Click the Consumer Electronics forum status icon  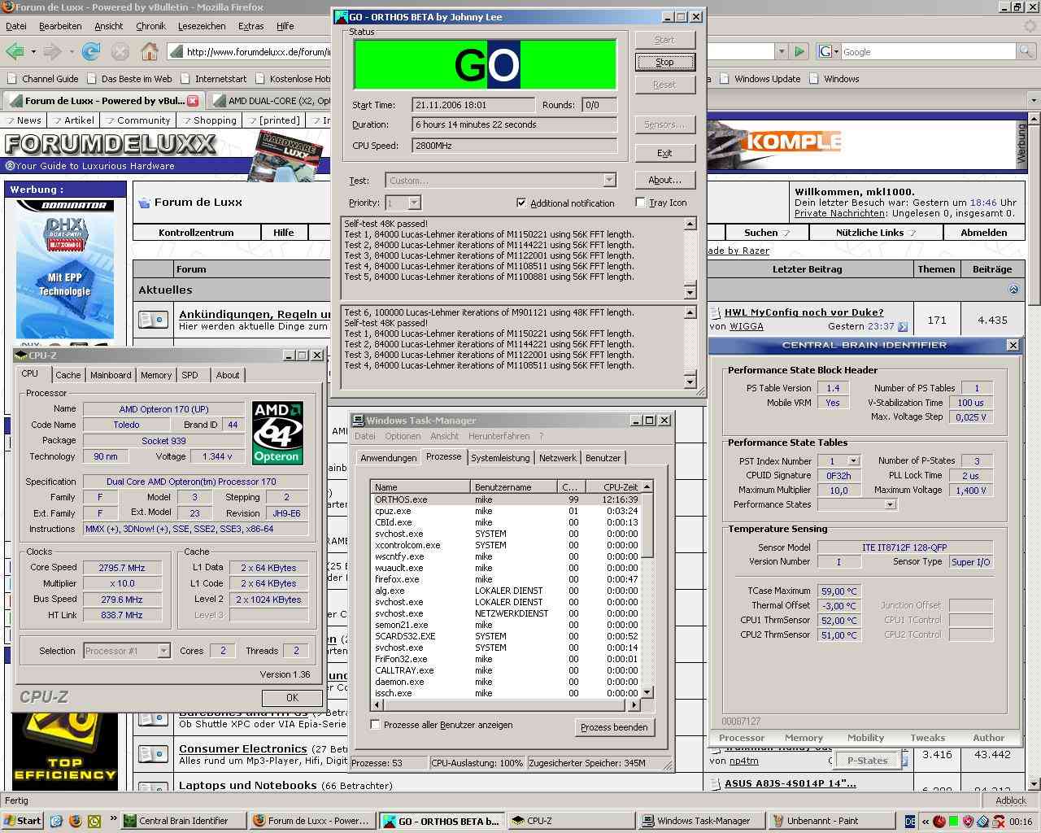(153, 754)
